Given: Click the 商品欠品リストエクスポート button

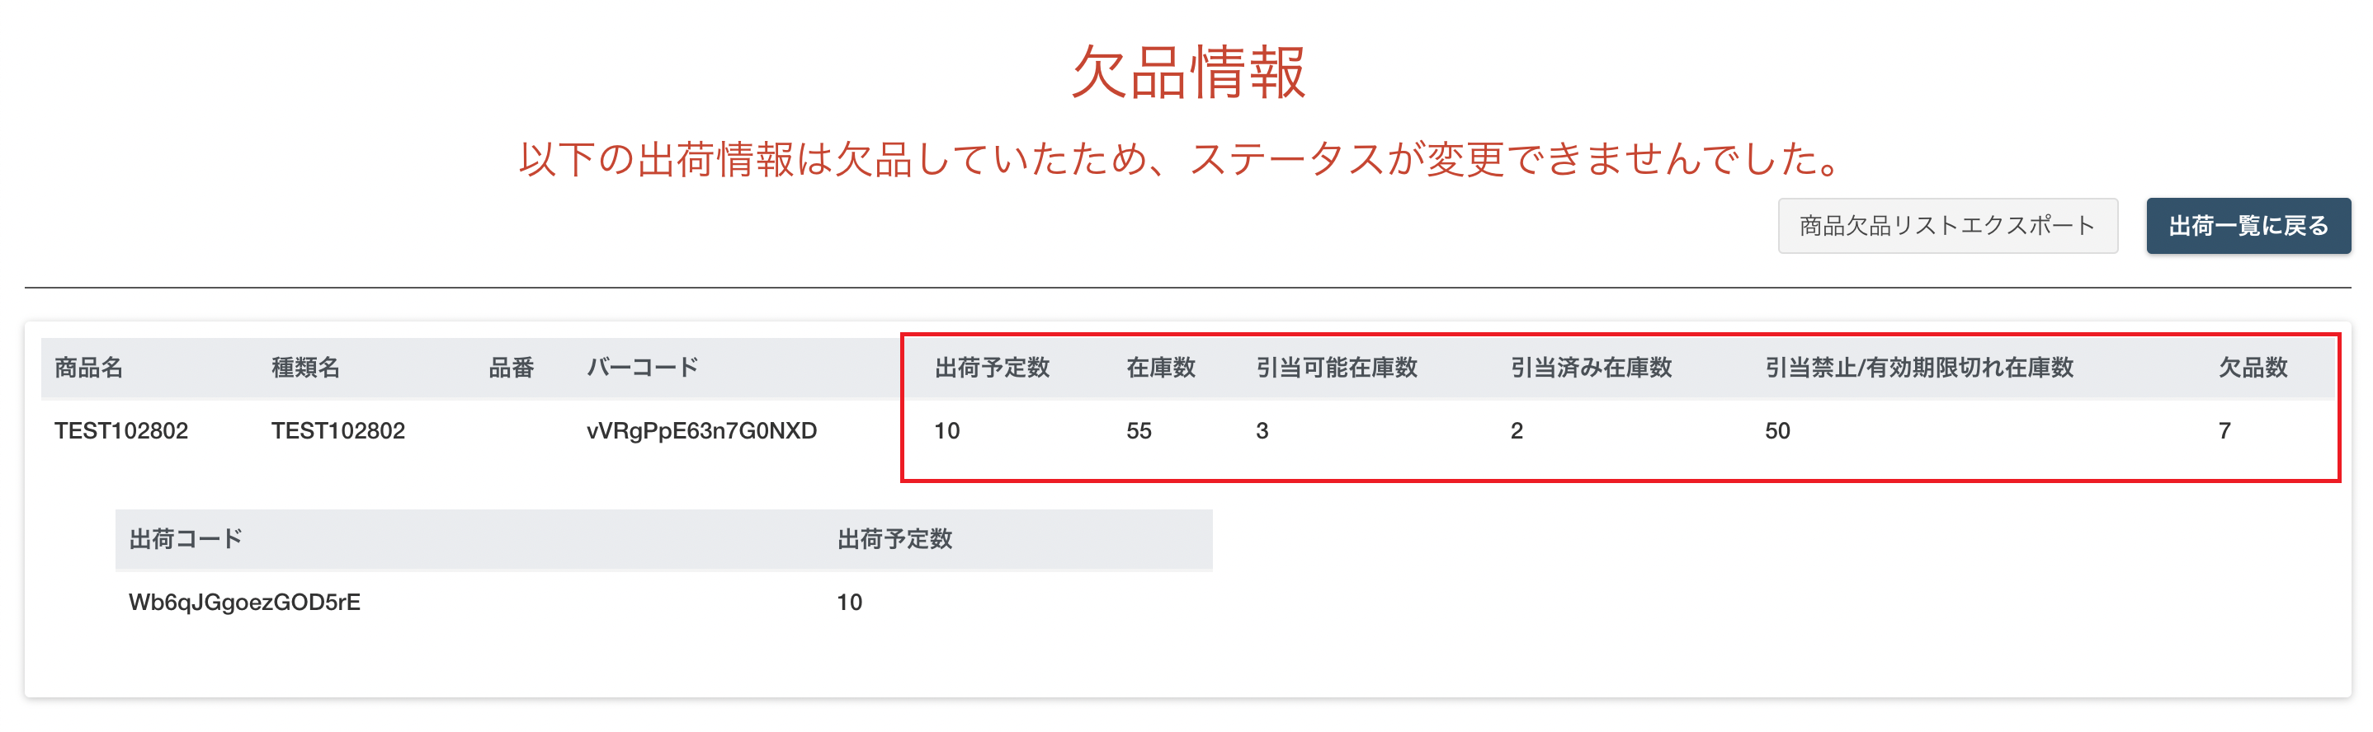Looking at the screenshot, I should [1947, 226].
